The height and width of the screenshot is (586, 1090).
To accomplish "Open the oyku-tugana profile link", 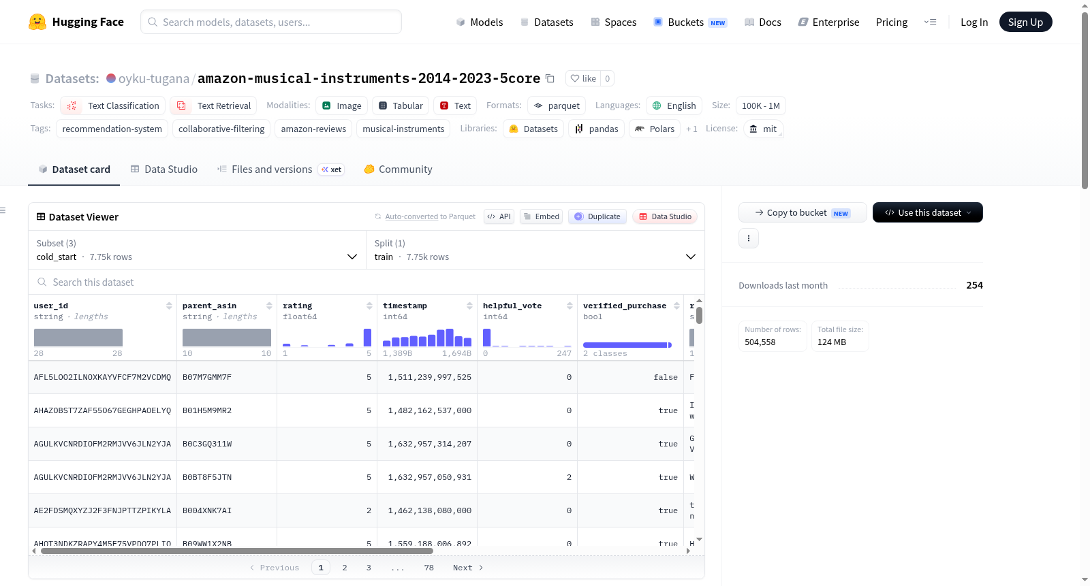I will (154, 78).
